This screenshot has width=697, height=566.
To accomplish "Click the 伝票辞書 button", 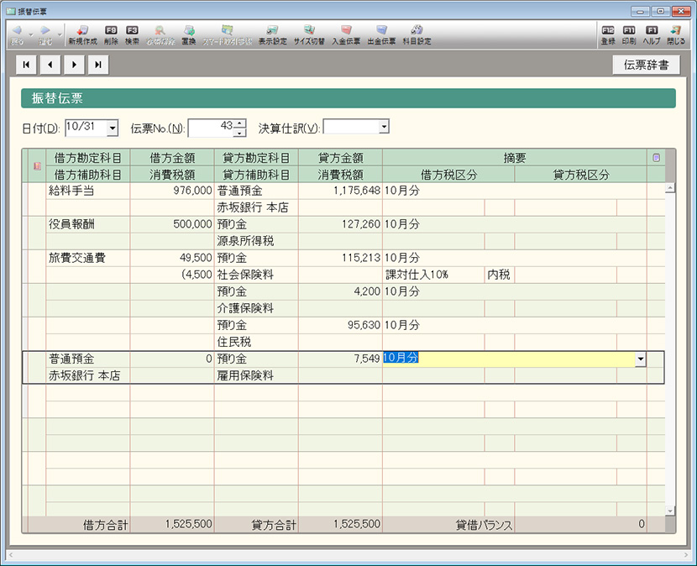I will 646,65.
